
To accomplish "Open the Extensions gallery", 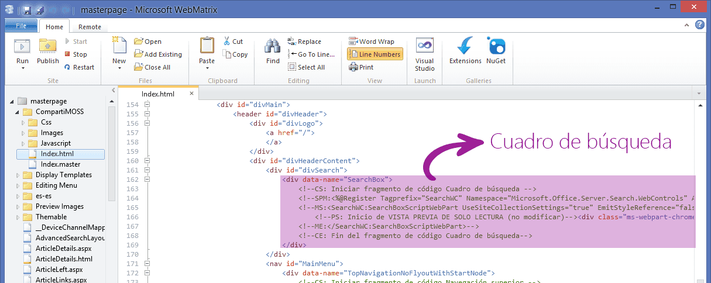I will pyautogui.click(x=465, y=51).
